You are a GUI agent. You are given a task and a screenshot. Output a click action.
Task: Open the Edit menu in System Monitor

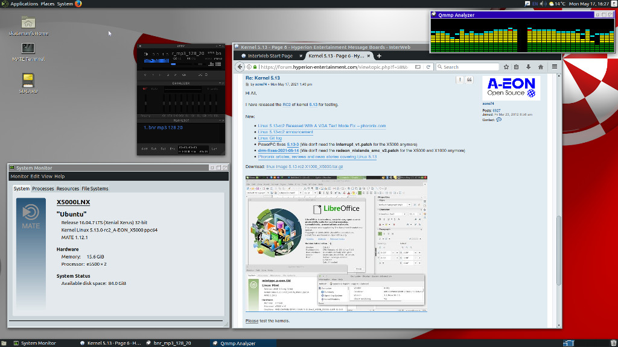coord(35,177)
